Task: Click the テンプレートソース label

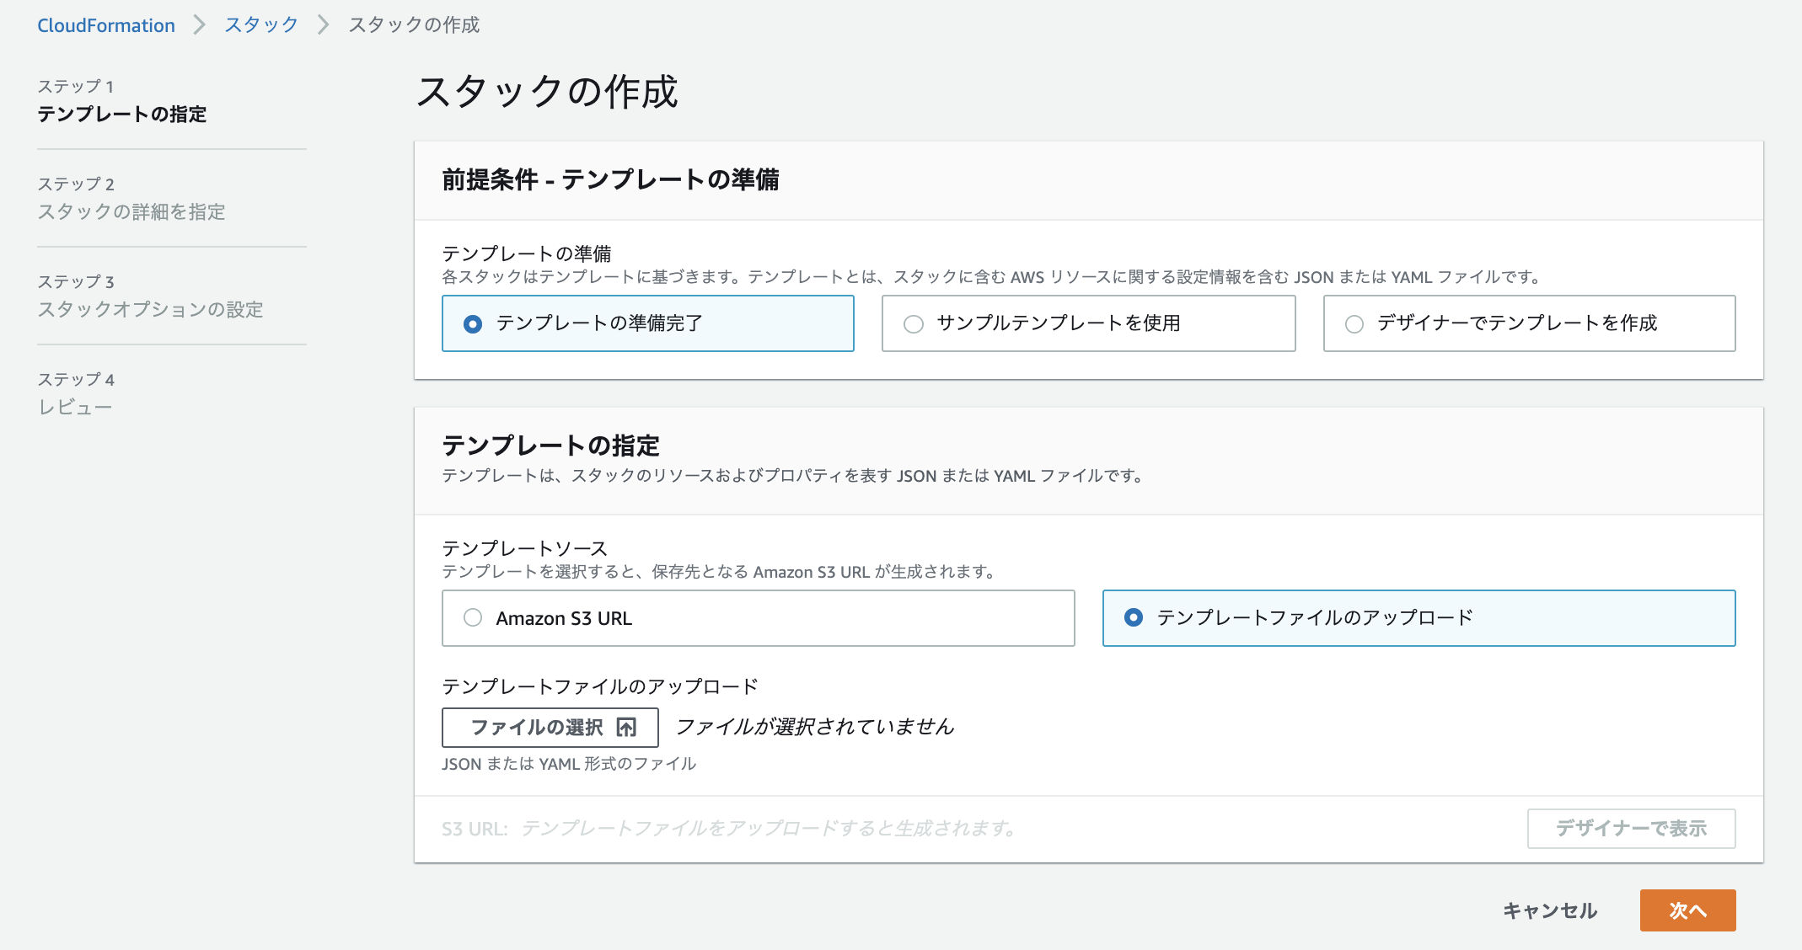Action: [525, 548]
